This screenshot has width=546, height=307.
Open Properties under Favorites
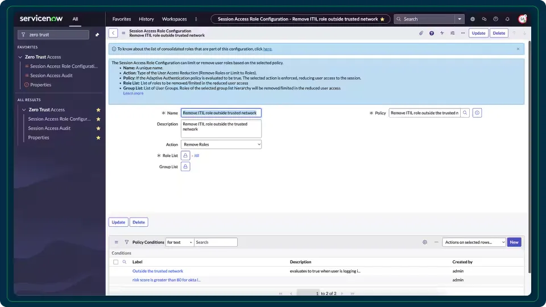point(41,85)
